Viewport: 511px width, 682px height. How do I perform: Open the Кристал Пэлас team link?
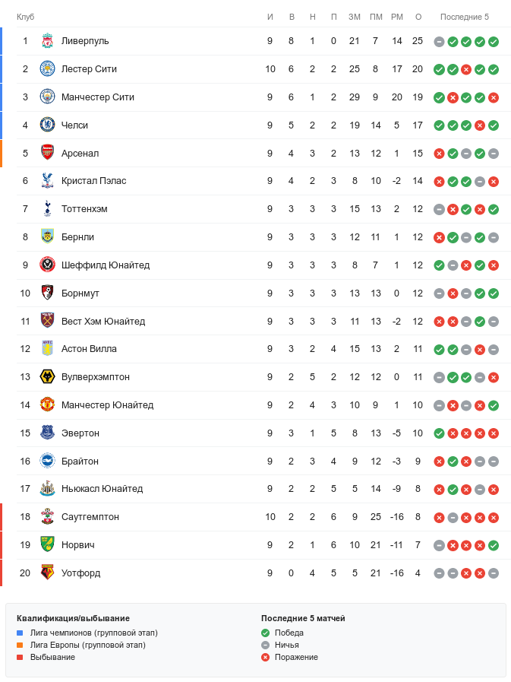pos(93,181)
